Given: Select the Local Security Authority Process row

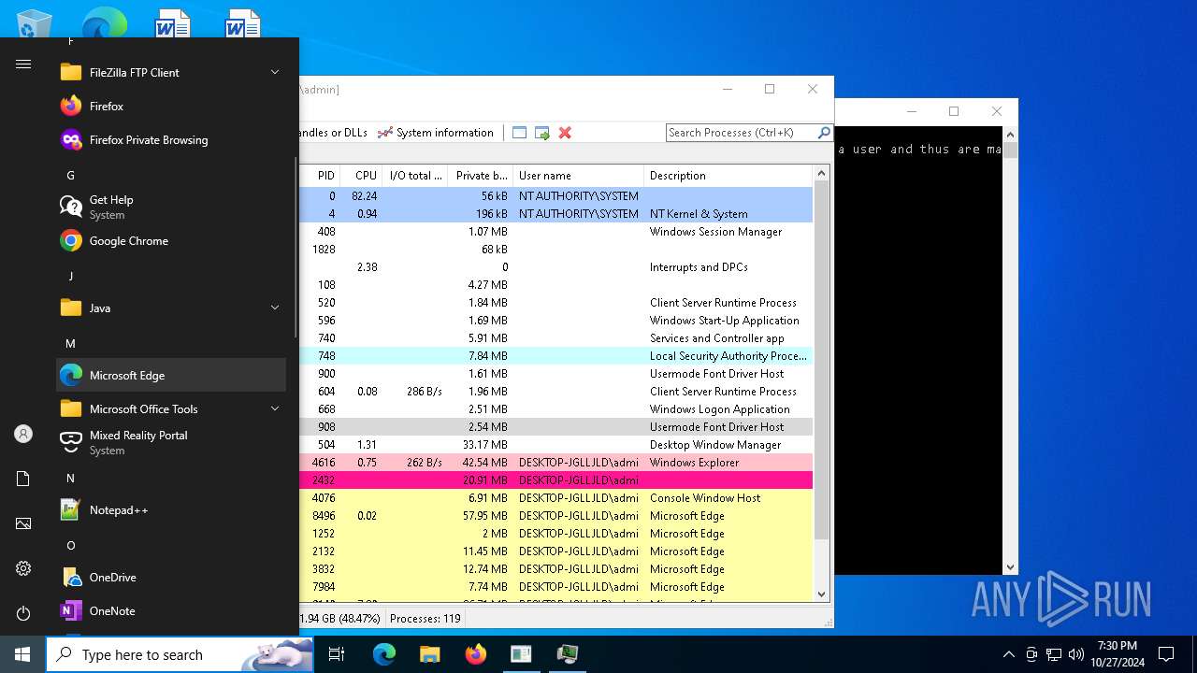Looking at the screenshot, I should (556, 356).
